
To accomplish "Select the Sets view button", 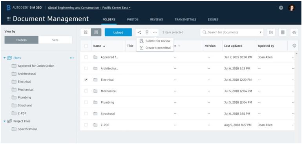I will point(55,40).
